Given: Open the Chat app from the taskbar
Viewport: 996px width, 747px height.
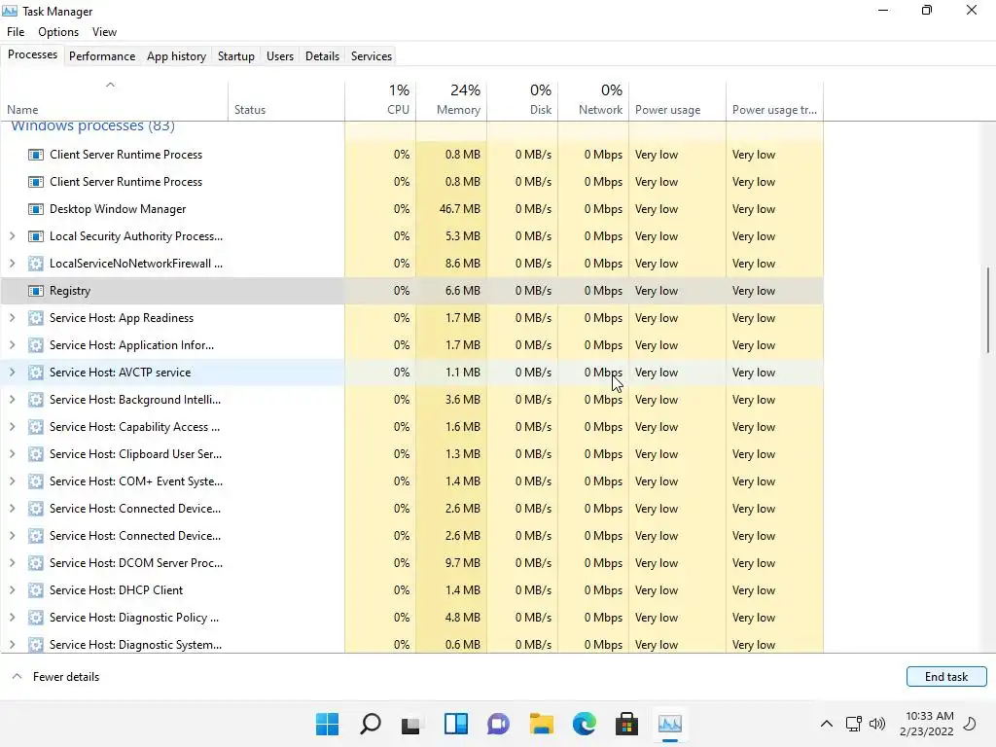Looking at the screenshot, I should tap(499, 724).
